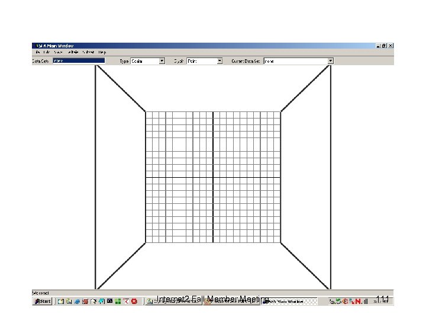426x320 pixels.
Task: Open the Help menu
Action: coord(102,52)
